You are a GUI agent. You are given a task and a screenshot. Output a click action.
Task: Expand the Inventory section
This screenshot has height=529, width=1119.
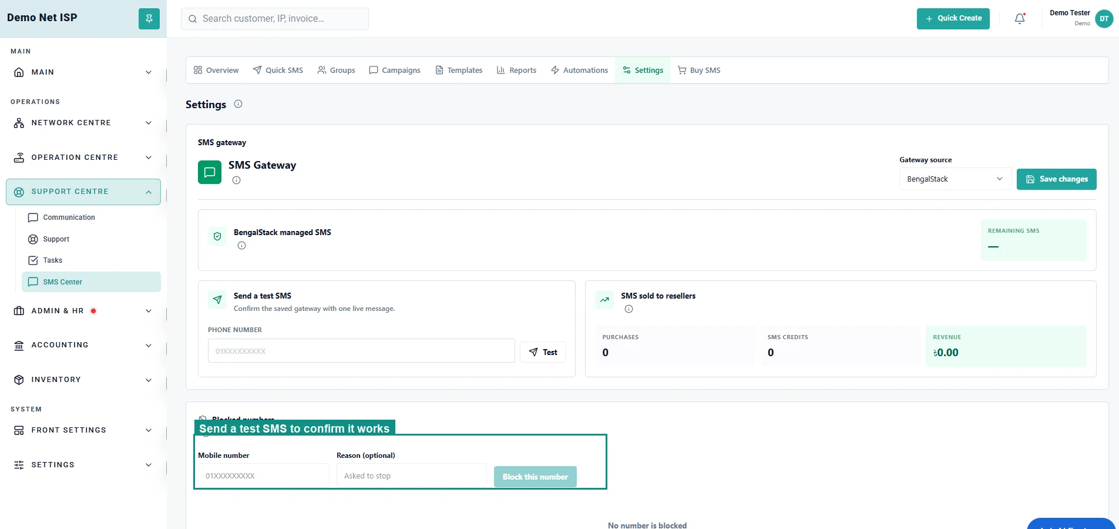coord(83,380)
